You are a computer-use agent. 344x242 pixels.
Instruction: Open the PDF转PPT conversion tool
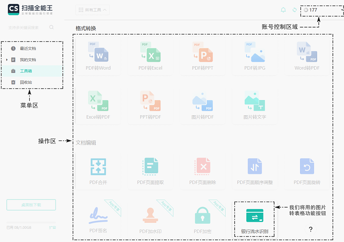click(202, 56)
